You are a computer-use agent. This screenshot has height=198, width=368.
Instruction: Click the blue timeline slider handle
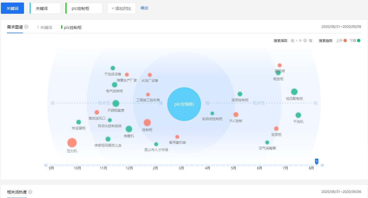[x=317, y=161]
